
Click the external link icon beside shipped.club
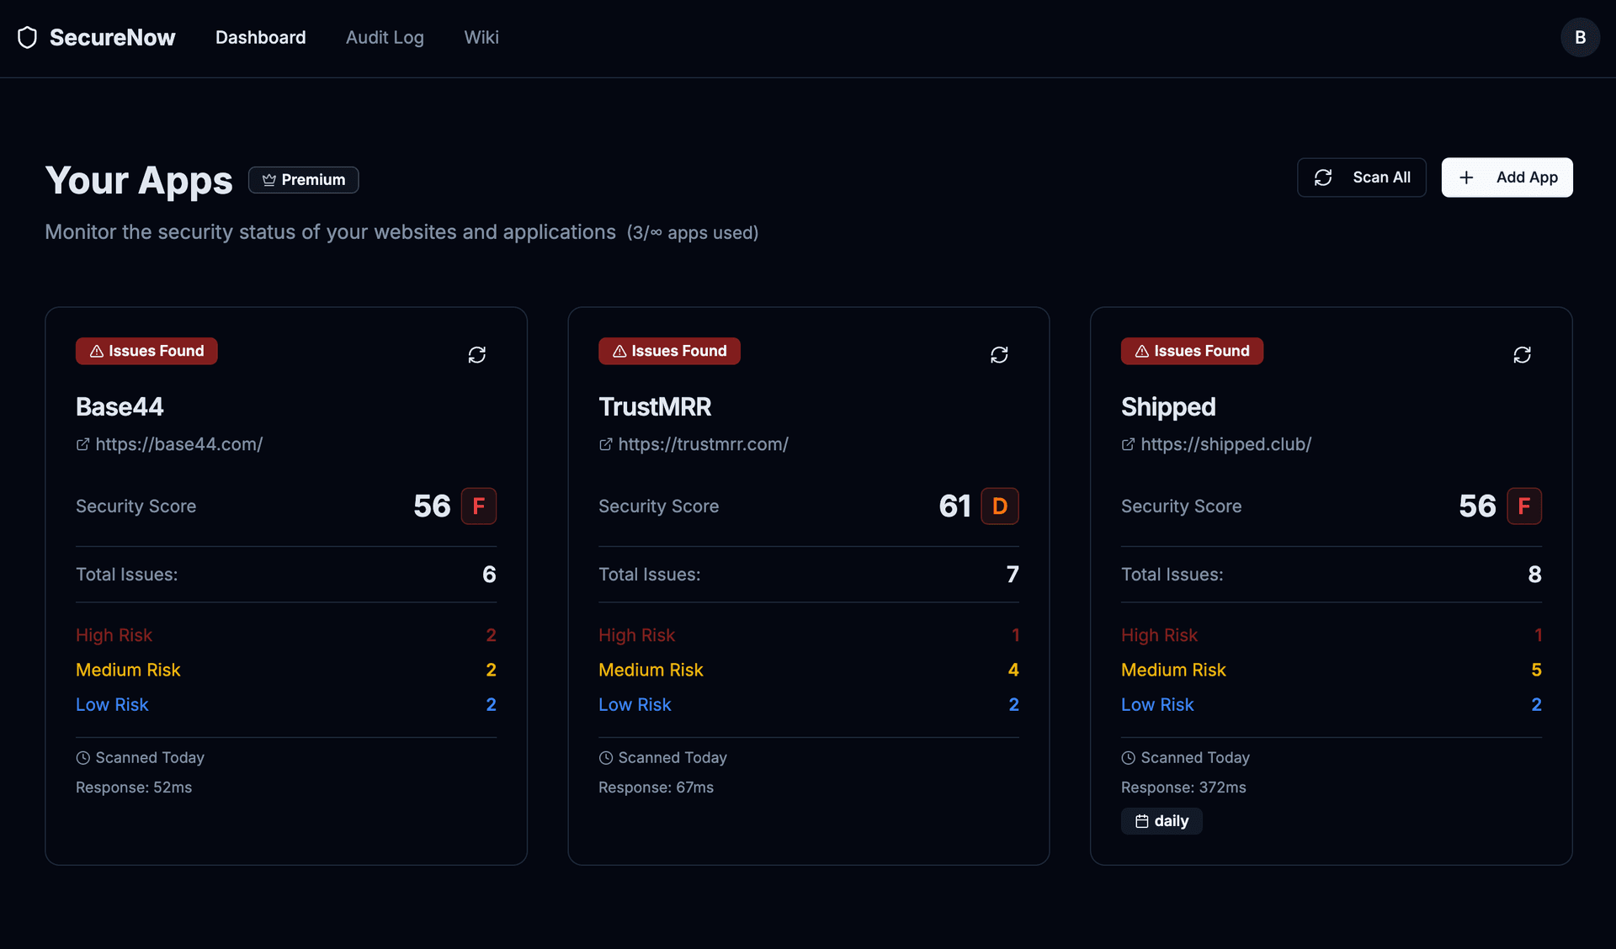[1129, 444]
